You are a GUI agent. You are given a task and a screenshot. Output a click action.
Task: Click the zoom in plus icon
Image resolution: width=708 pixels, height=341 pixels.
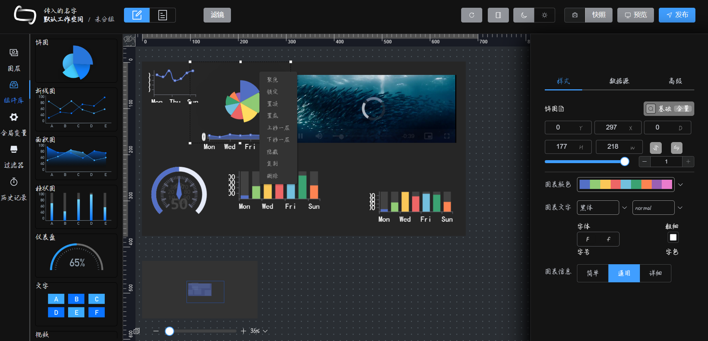(244, 331)
